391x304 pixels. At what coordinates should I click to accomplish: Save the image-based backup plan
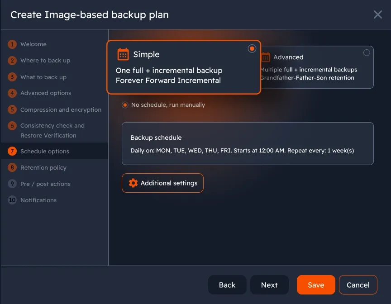pos(315,285)
